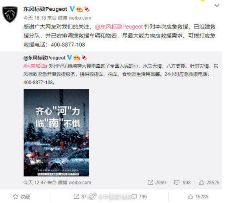Viewport: 227px width, 203px height.
Task: Open comments button showing 736
Action: click(x=139, y=197)
